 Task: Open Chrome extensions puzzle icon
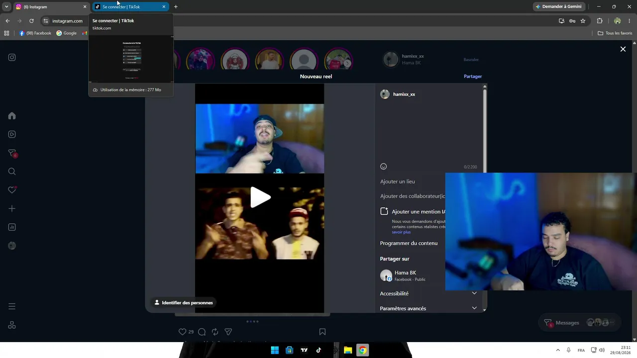pyautogui.click(x=600, y=21)
